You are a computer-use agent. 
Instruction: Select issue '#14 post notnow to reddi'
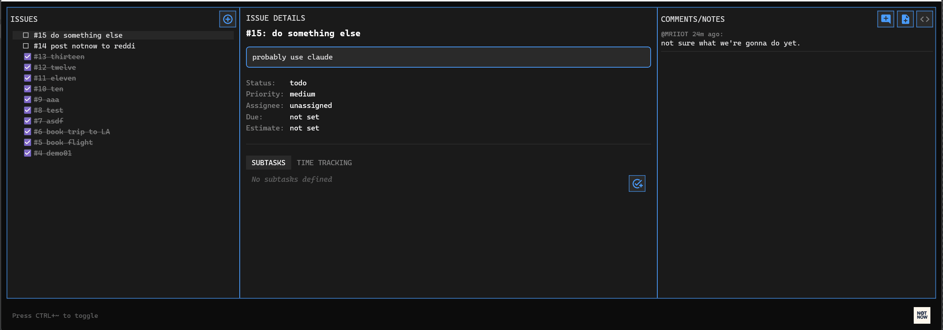[84, 46]
